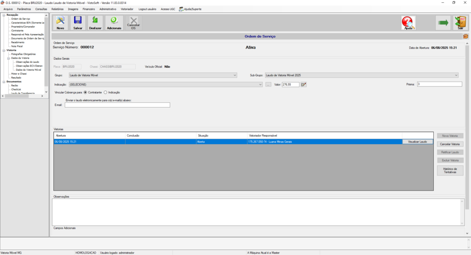Open the Financeiro menu
471x255 pixels.
click(89, 9)
